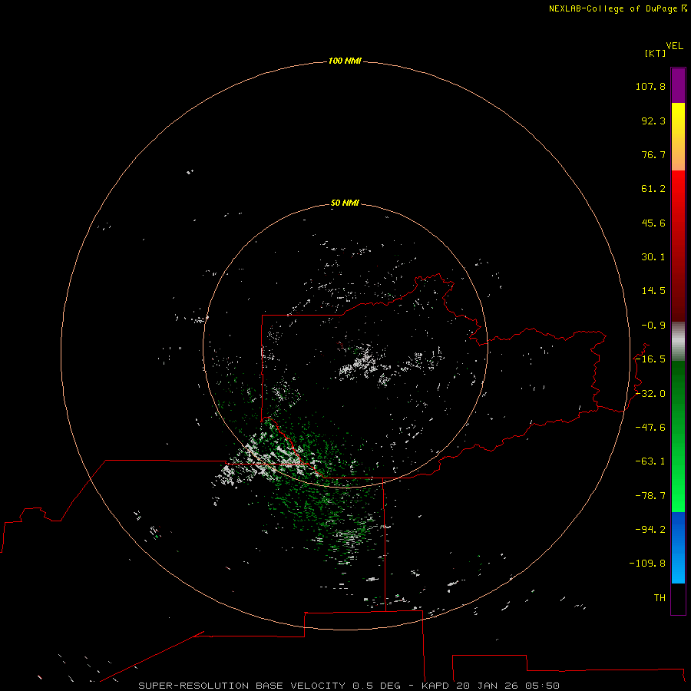Viewport: 691px width, 691px height.
Task: Click the -78.7 legend value
Action: pyautogui.click(x=650, y=496)
